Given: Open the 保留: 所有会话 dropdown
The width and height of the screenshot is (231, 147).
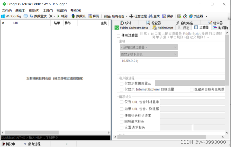Looking at the screenshot, I should pos(116,16).
